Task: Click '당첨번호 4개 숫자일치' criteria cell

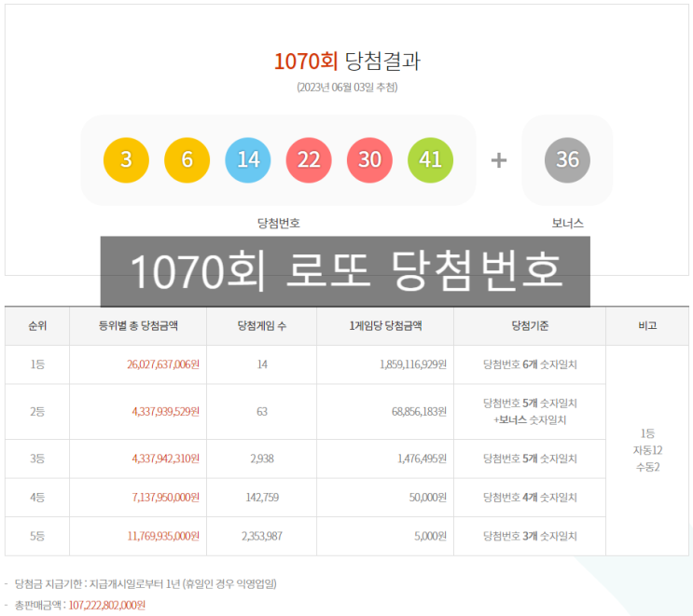Action: coord(530,498)
